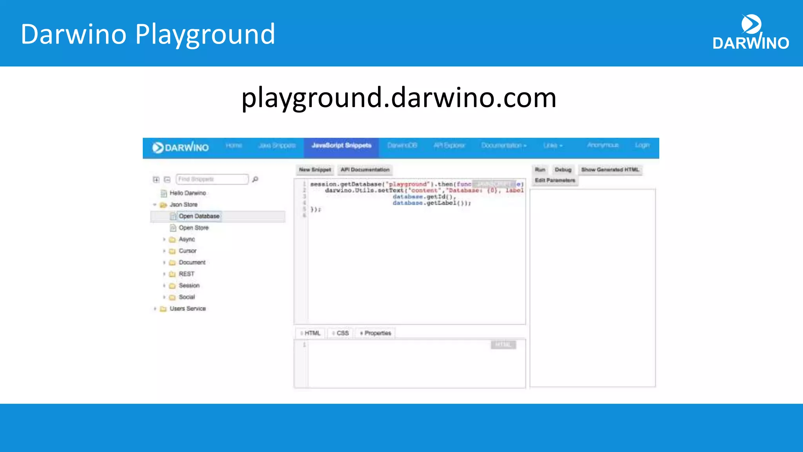Viewport: 803px width, 452px height.
Task: Switch to the HTML editor tab
Action: coord(310,333)
